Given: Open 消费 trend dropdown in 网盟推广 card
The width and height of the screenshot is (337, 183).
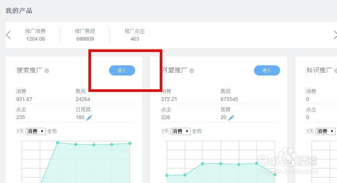Looking at the screenshot, I should [180, 131].
